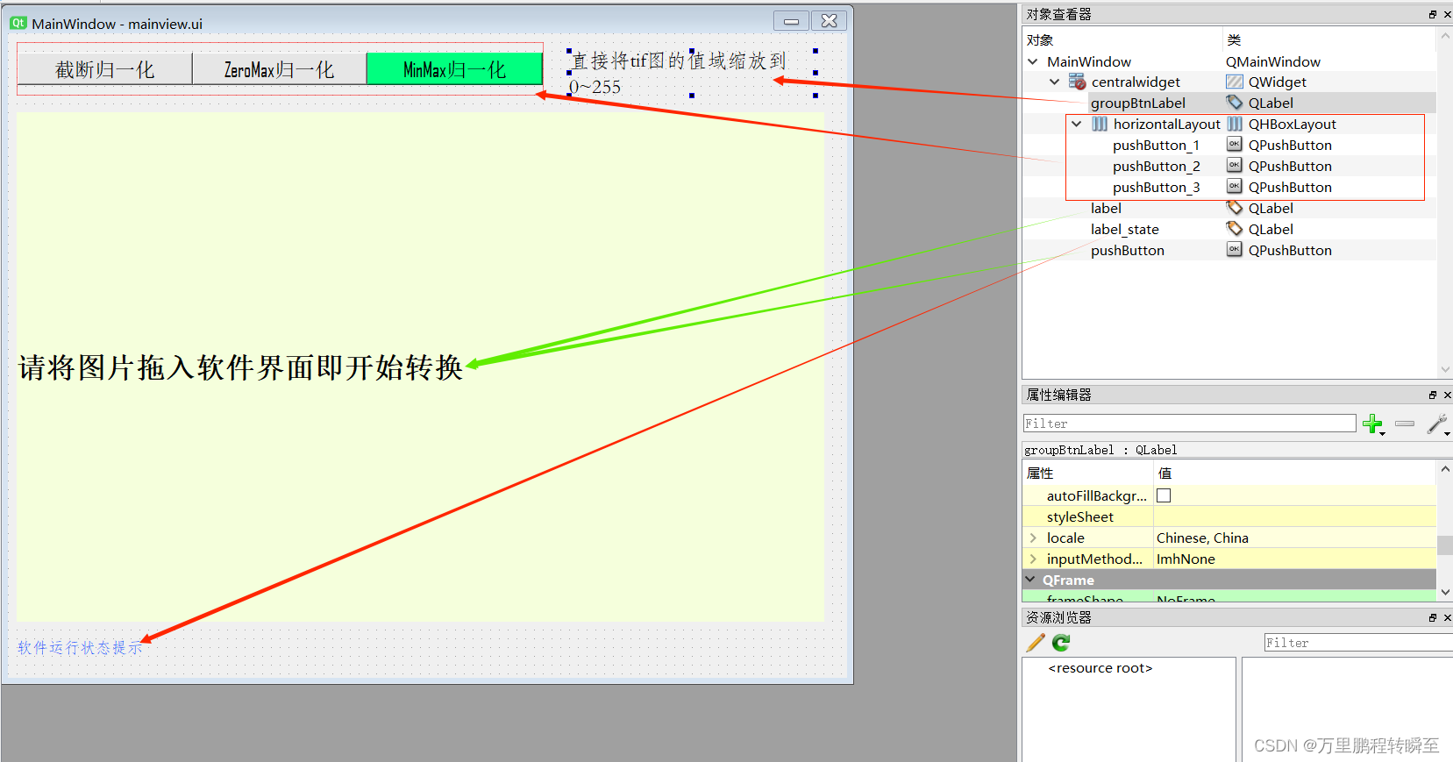Click the groupBtnLabel QLabel tag icon
This screenshot has width=1453, height=762.
[1235, 103]
